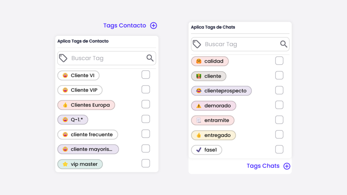Image resolution: width=347 pixels, height=195 pixels.
Task: Open the Tags Contacto link
Action: 125,26
